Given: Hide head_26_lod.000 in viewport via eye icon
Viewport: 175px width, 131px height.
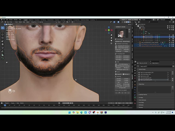Looking at the screenshot, I should point(171,37).
